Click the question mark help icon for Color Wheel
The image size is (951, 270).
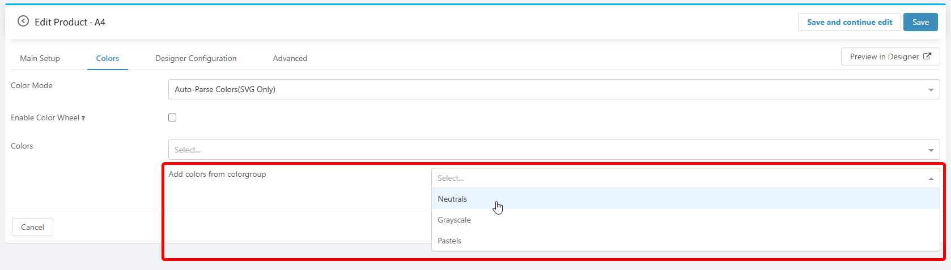[83, 118]
